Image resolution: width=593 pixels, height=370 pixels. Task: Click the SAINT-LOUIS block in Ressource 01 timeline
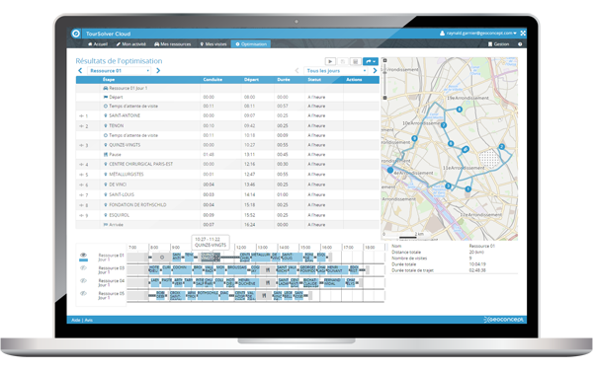pyautogui.click(x=292, y=257)
